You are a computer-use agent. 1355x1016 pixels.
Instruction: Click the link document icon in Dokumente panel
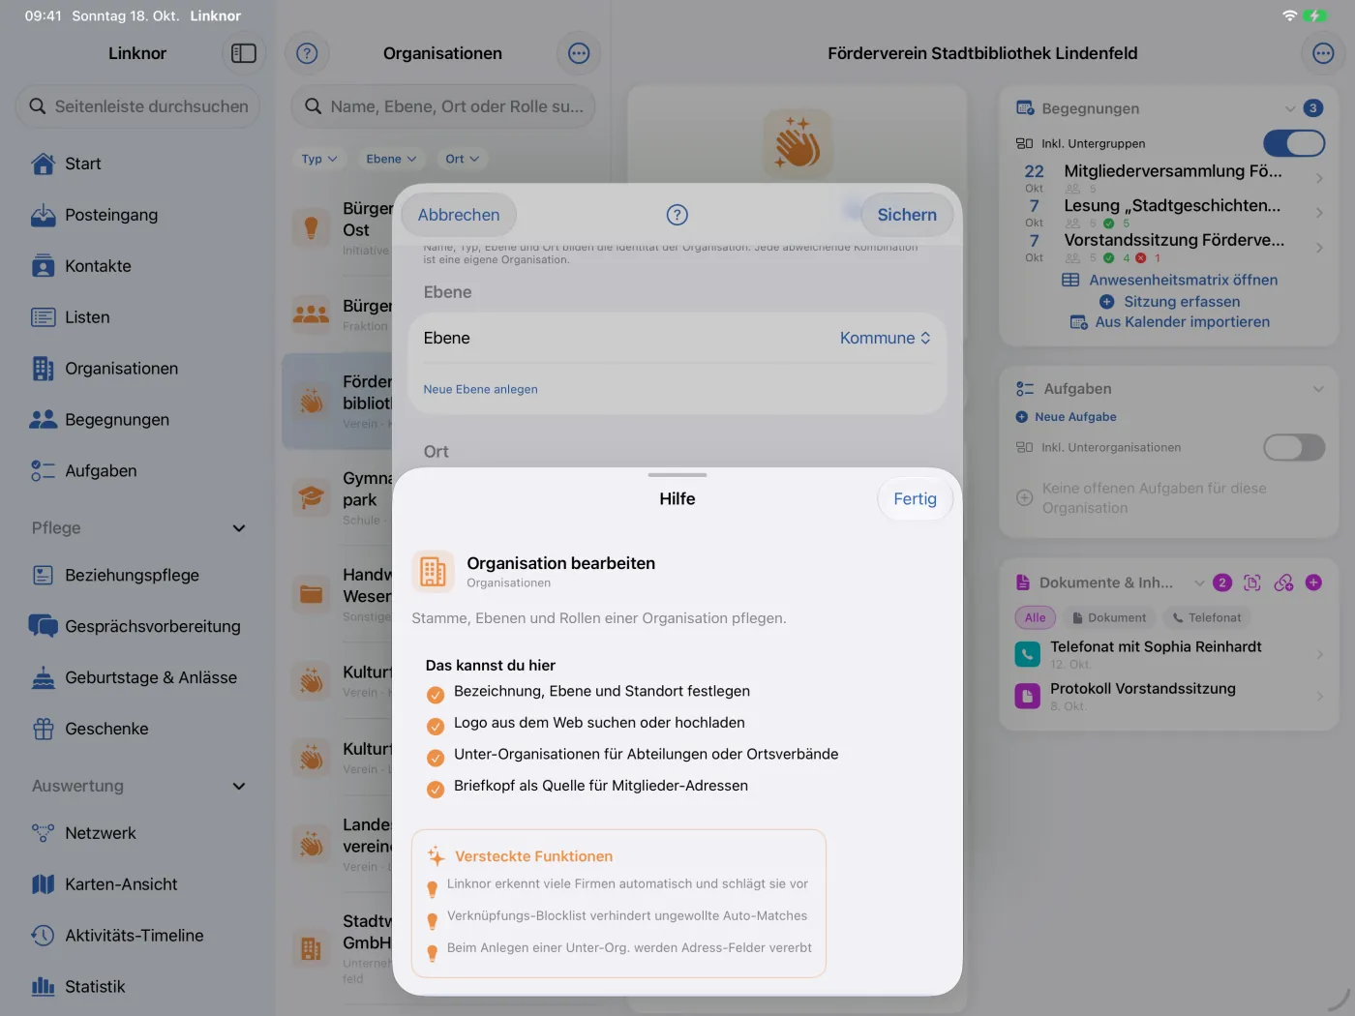(x=1283, y=583)
